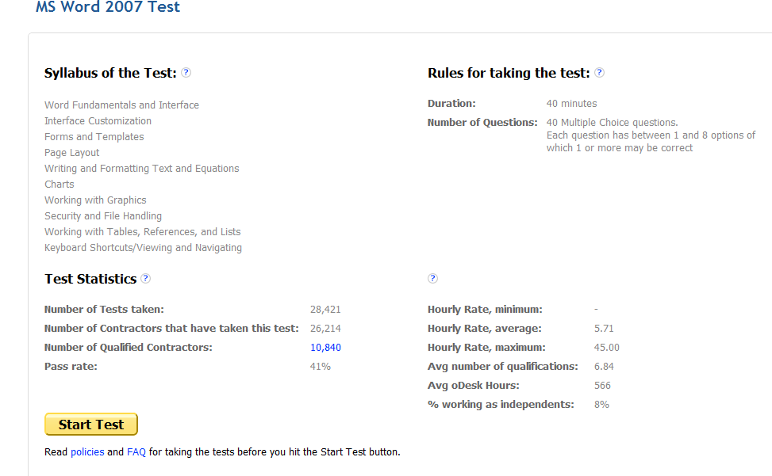
Task: Click Working with Graphics in the syllabus
Action: click(95, 200)
